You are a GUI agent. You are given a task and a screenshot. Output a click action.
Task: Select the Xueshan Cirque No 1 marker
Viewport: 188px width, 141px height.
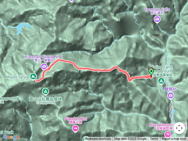click(x=44, y=66)
